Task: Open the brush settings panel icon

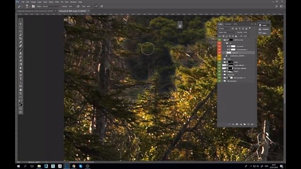Action: click(33, 6)
